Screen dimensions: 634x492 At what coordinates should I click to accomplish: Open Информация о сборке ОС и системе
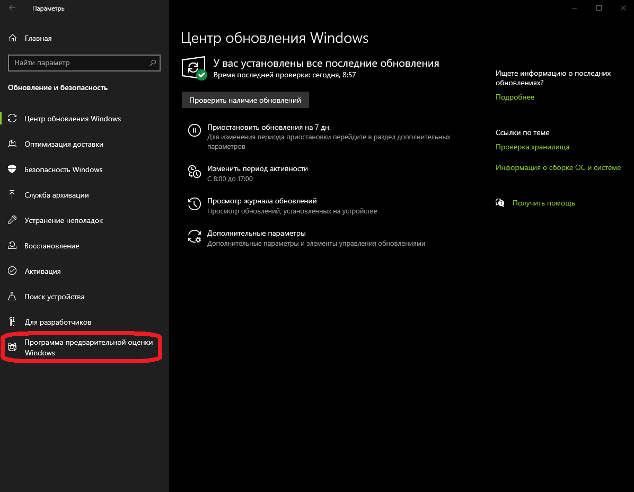pyautogui.click(x=558, y=167)
